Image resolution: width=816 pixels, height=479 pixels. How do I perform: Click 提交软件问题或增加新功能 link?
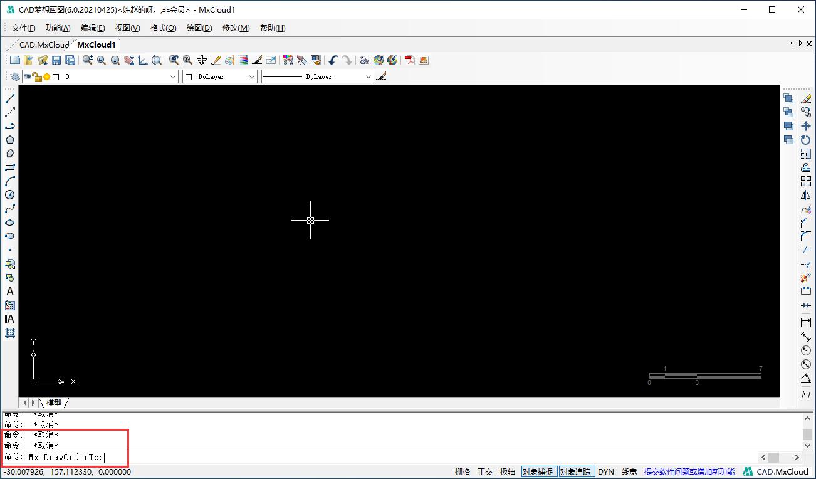[689, 471]
